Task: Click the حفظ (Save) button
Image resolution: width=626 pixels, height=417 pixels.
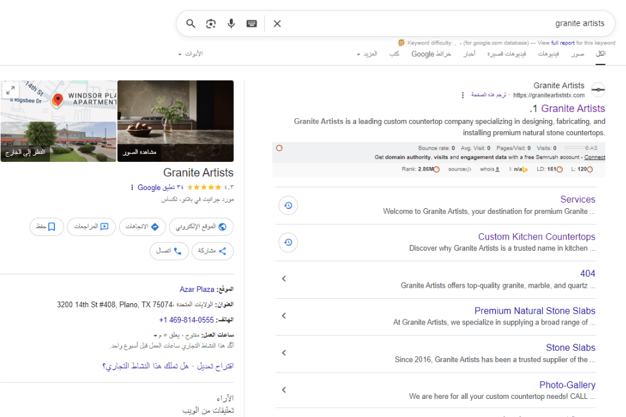Action: coord(46,227)
